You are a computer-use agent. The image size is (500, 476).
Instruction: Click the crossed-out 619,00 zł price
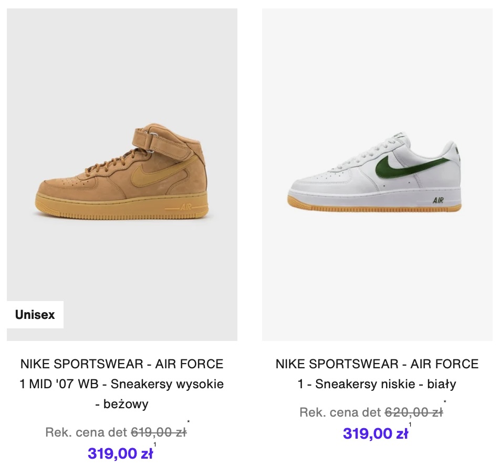[x=159, y=432]
